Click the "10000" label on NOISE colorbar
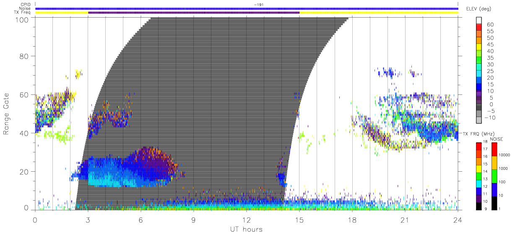The width and height of the screenshot is (515, 238). (504, 156)
